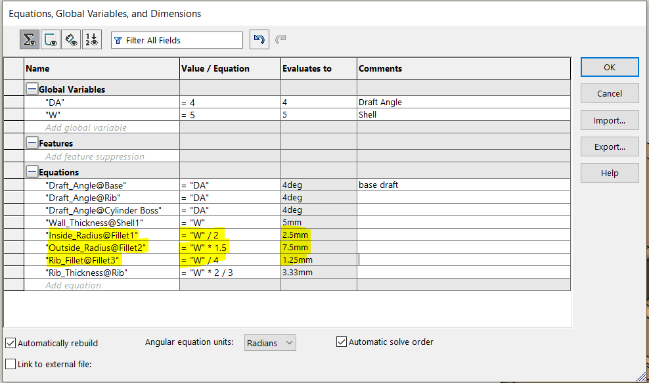This screenshot has width=649, height=383.
Task: Switch to Ordered View icon
Action: 91,40
